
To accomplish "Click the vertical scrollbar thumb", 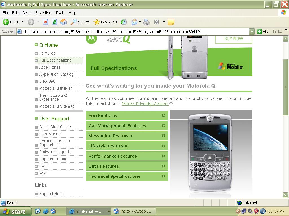I will (x=285, y=87).
